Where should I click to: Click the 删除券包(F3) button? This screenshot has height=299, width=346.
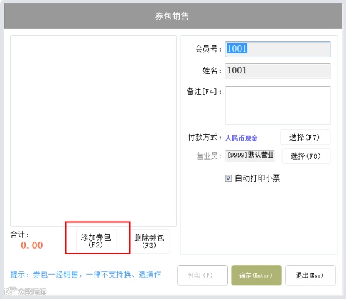(149, 241)
